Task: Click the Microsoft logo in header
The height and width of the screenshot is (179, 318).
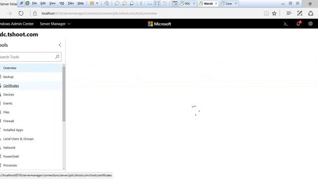Action: [x=159, y=24]
